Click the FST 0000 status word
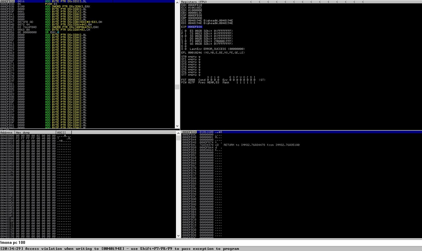The width and height of the screenshot is (422, 251). (188, 80)
